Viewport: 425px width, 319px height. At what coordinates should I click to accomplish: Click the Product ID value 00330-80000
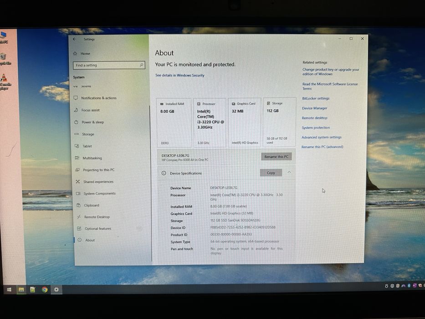231,234
